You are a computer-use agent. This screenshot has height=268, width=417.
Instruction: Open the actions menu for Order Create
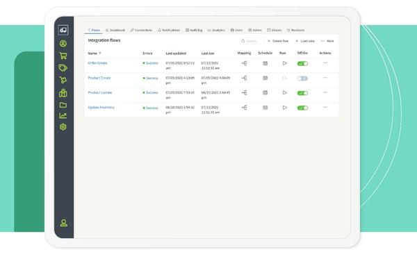click(x=325, y=63)
